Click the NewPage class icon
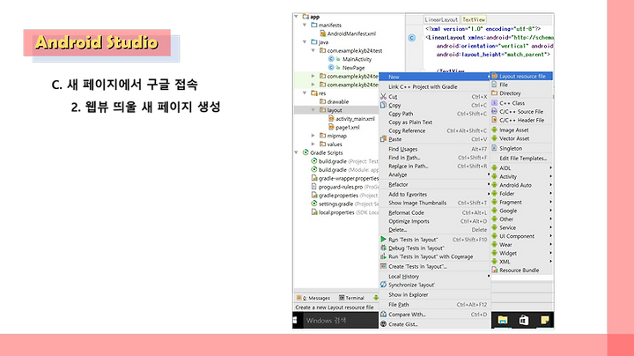 tap(331, 68)
